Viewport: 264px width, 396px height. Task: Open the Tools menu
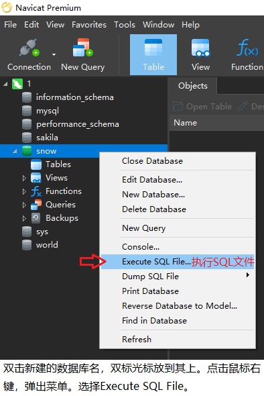coord(125,25)
